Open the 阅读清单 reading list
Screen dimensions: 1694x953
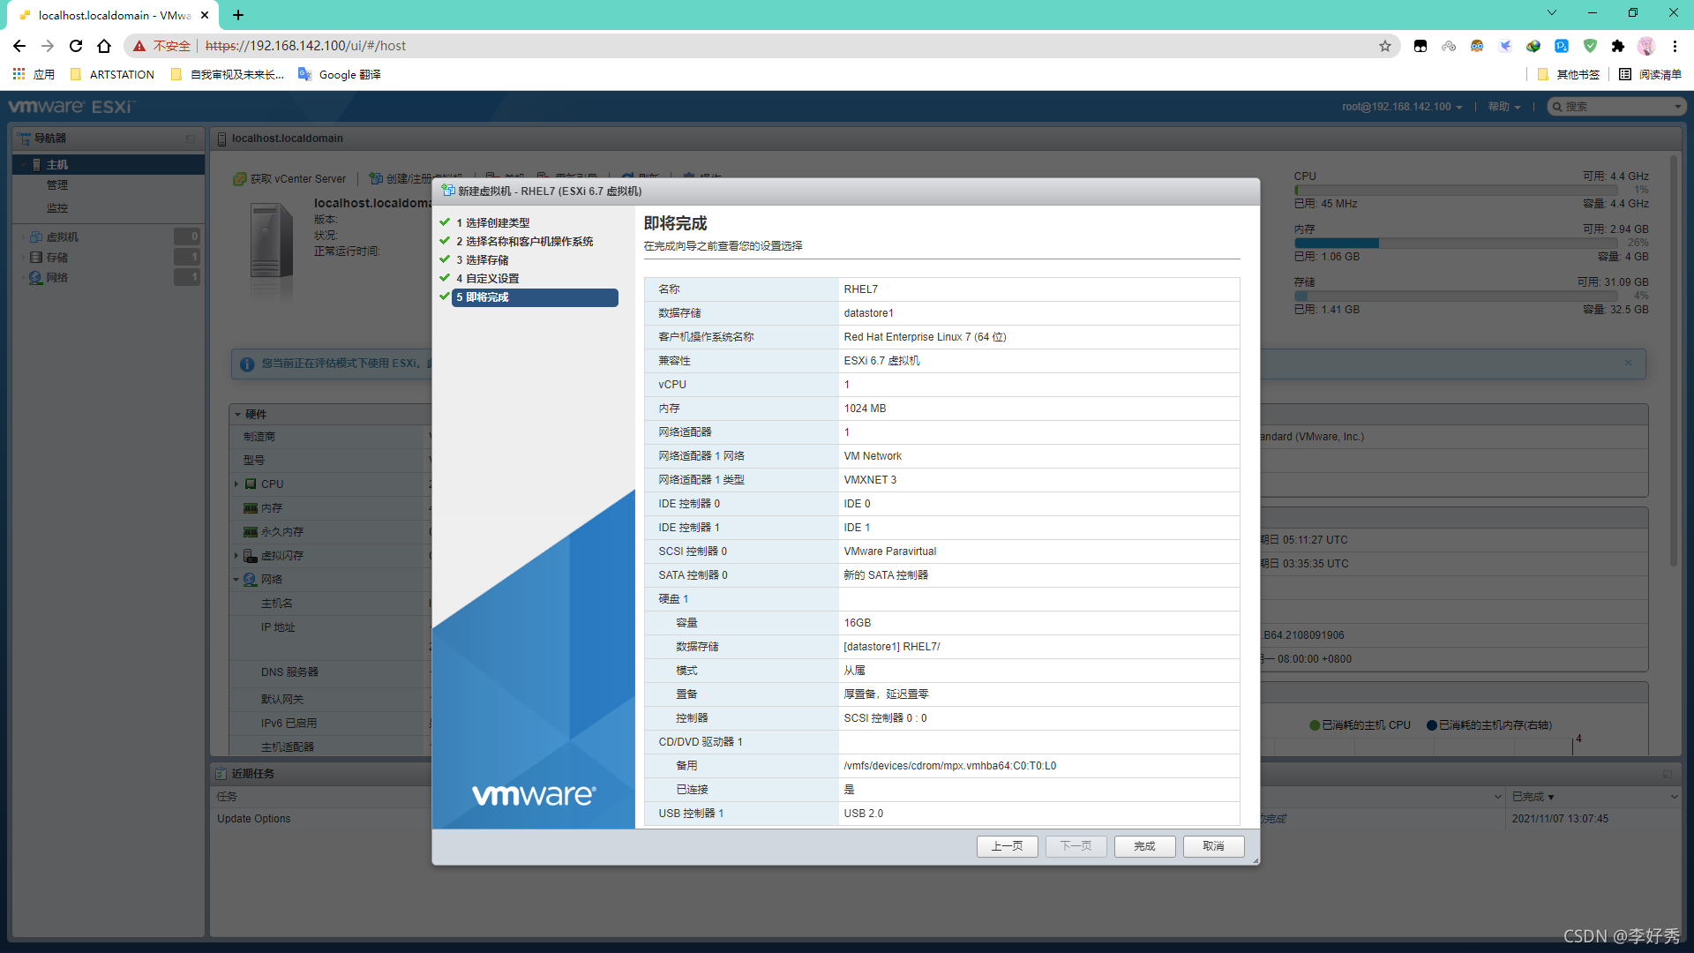click(1650, 74)
